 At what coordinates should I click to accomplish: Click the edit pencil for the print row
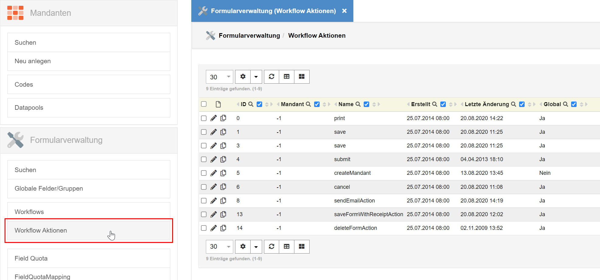point(213,118)
